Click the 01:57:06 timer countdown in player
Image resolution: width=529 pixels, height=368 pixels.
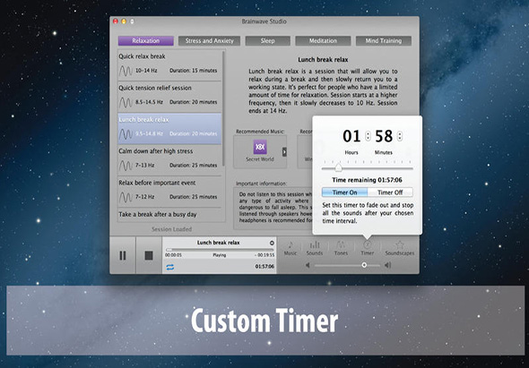coord(264,267)
